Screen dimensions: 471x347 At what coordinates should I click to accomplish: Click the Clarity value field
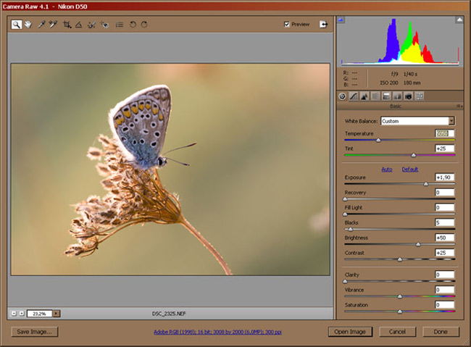(x=445, y=275)
